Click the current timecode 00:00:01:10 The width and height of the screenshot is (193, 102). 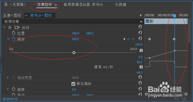point(10,99)
